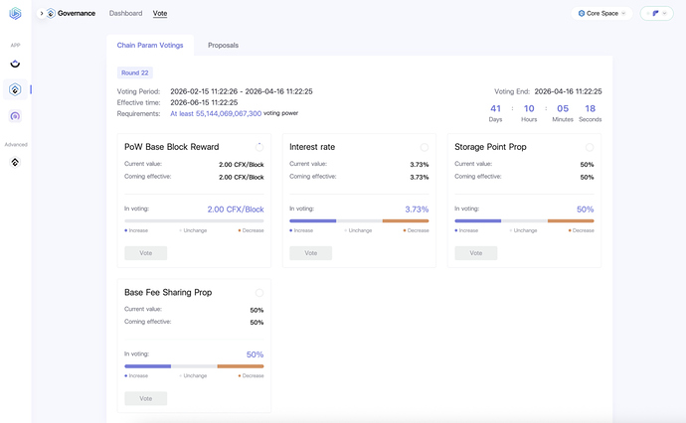Image resolution: width=686 pixels, height=423 pixels.
Task: Click the info circle on PoW Base Block Reward
Action: click(x=259, y=147)
